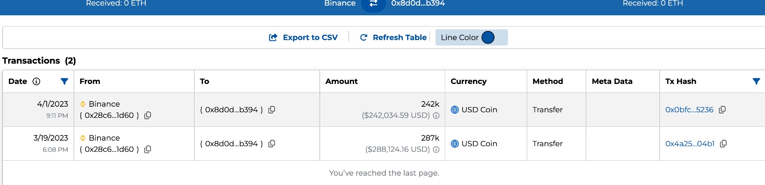Click Refresh Table button
Screen dimensions: 765x185
click(393, 37)
